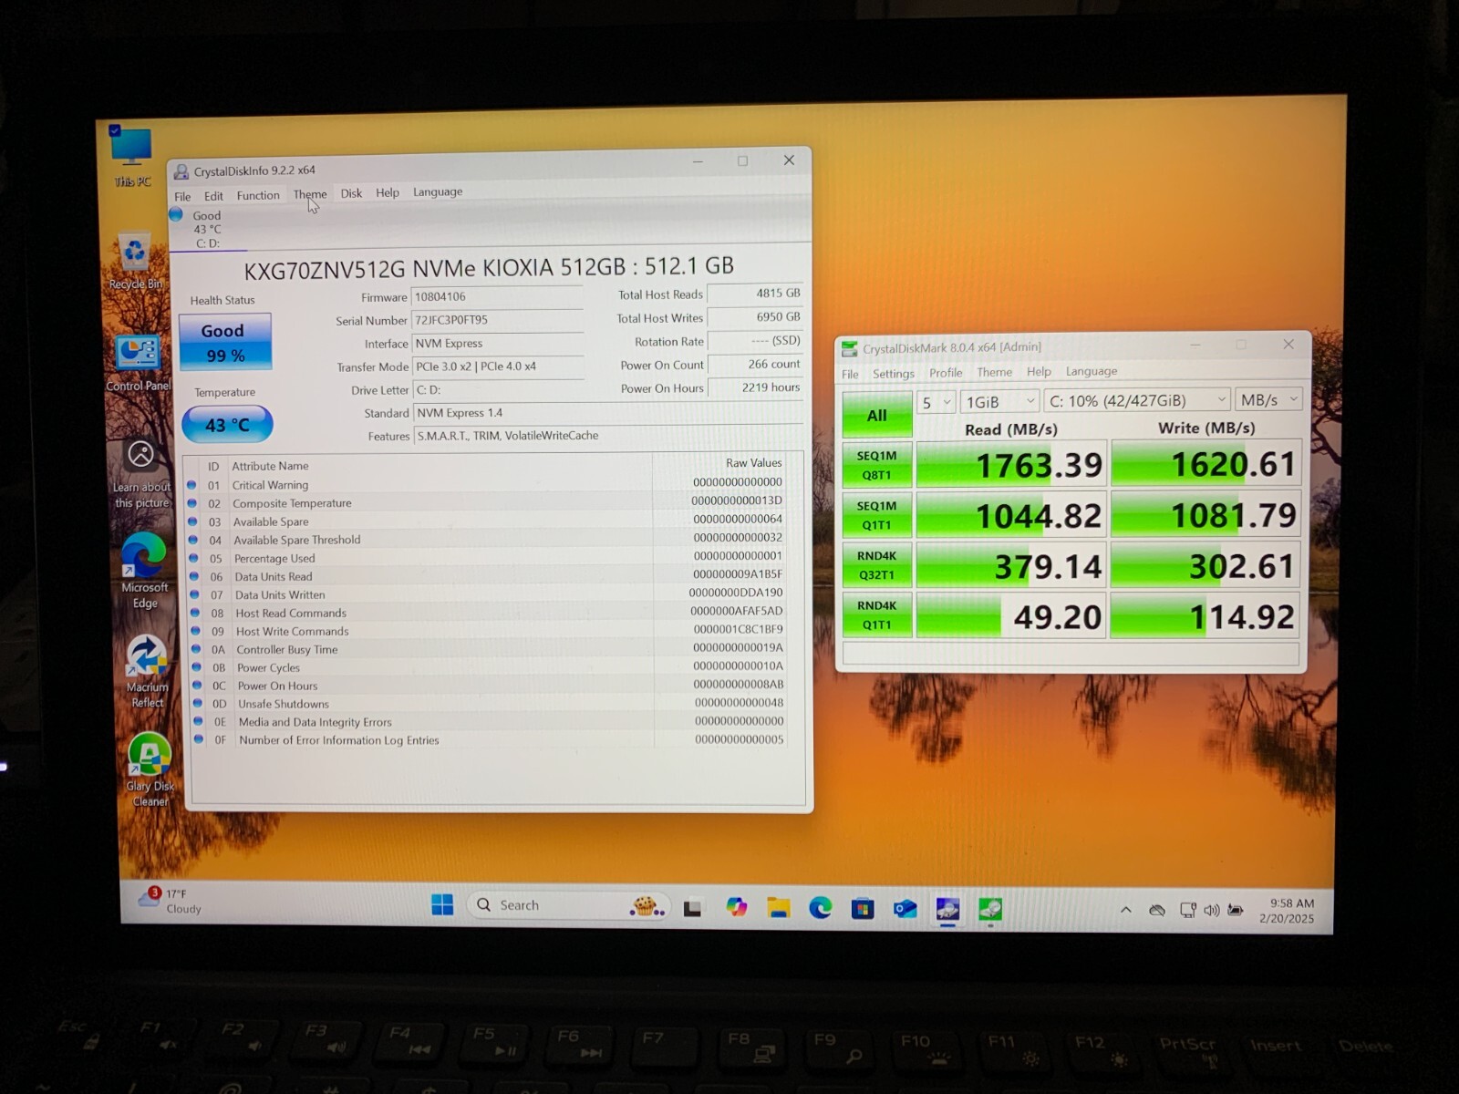1459x1094 pixels.
Task: Run the SEQ1M Q1T1 test button
Action: click(x=877, y=515)
